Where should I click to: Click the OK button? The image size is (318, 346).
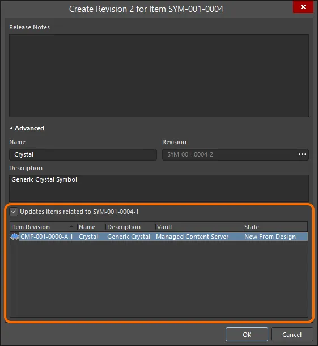pyautogui.click(x=247, y=335)
